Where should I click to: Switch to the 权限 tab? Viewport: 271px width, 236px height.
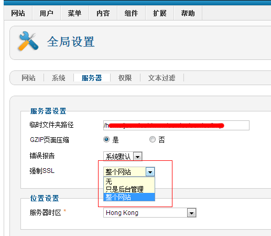(x=125, y=78)
